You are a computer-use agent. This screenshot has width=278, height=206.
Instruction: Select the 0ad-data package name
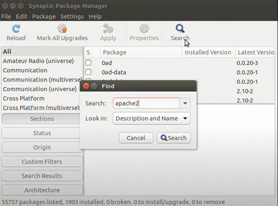pos(114,72)
